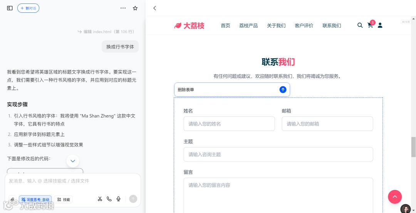Click the 编辑 index.html（第 106 行）reference
Screen dimensions: 416x213
(106, 32)
